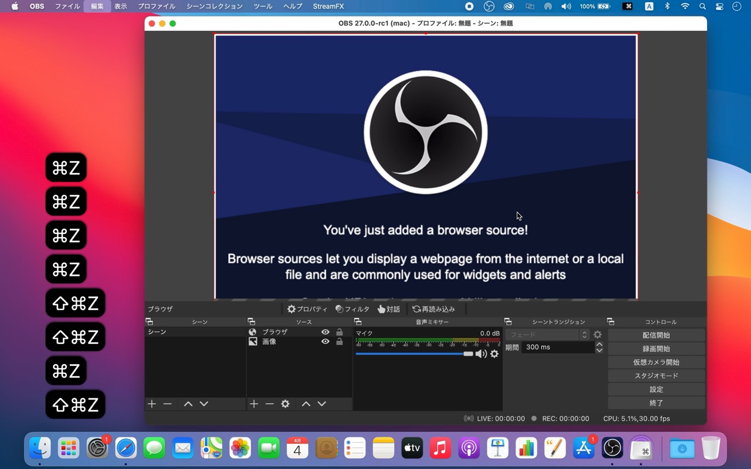Open the Wi-Fi status menu

685,6
